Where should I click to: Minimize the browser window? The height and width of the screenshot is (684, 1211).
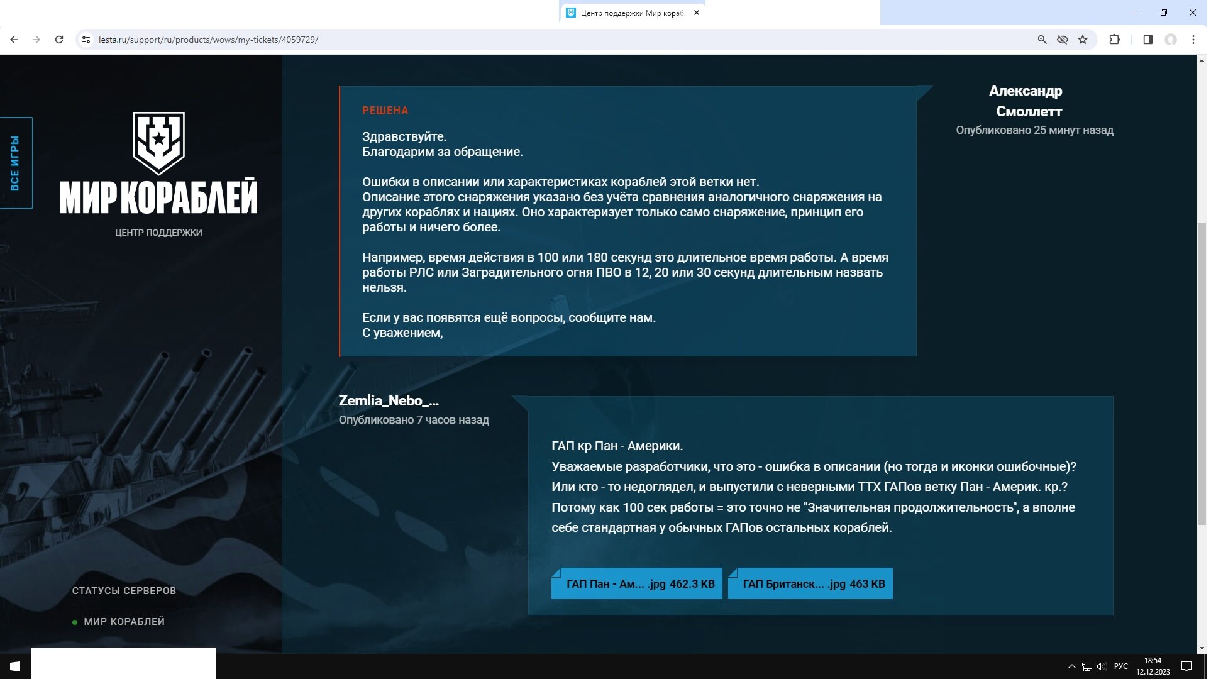click(x=1135, y=13)
